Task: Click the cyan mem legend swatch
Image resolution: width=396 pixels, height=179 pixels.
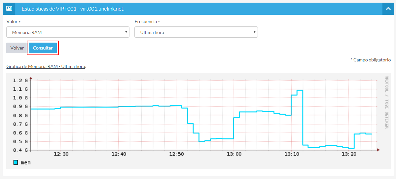Action: click(16, 162)
